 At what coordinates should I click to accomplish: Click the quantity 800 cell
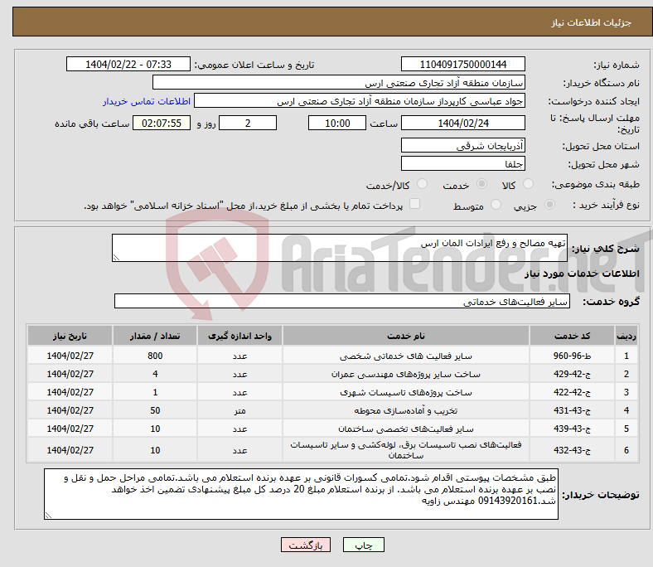[x=155, y=356]
